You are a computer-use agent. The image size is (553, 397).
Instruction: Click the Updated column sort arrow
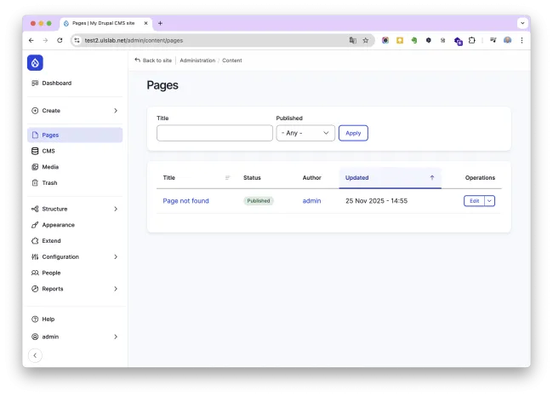click(x=432, y=178)
